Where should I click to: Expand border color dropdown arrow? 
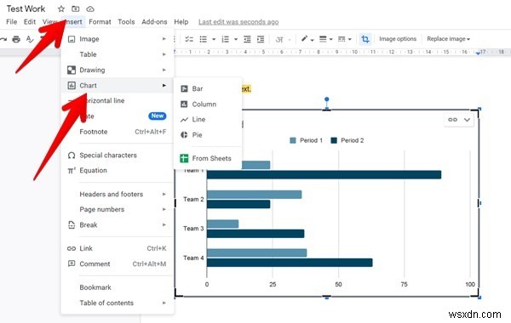(x=313, y=40)
